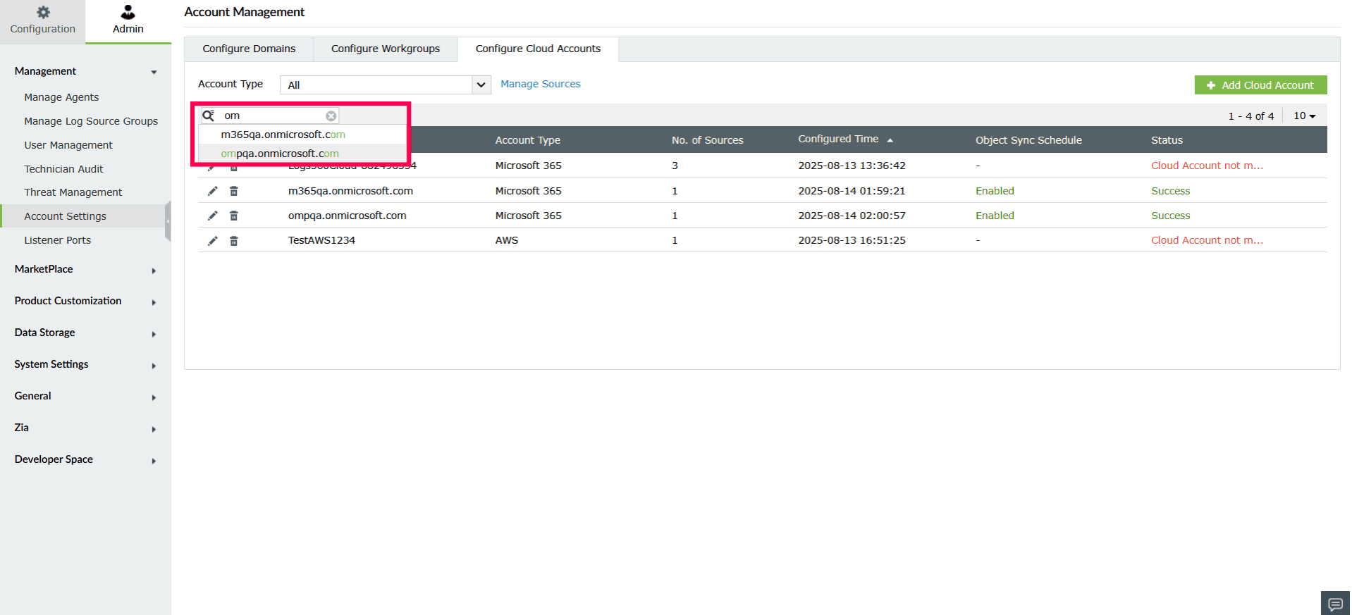Open Technician Audit page

coord(63,169)
